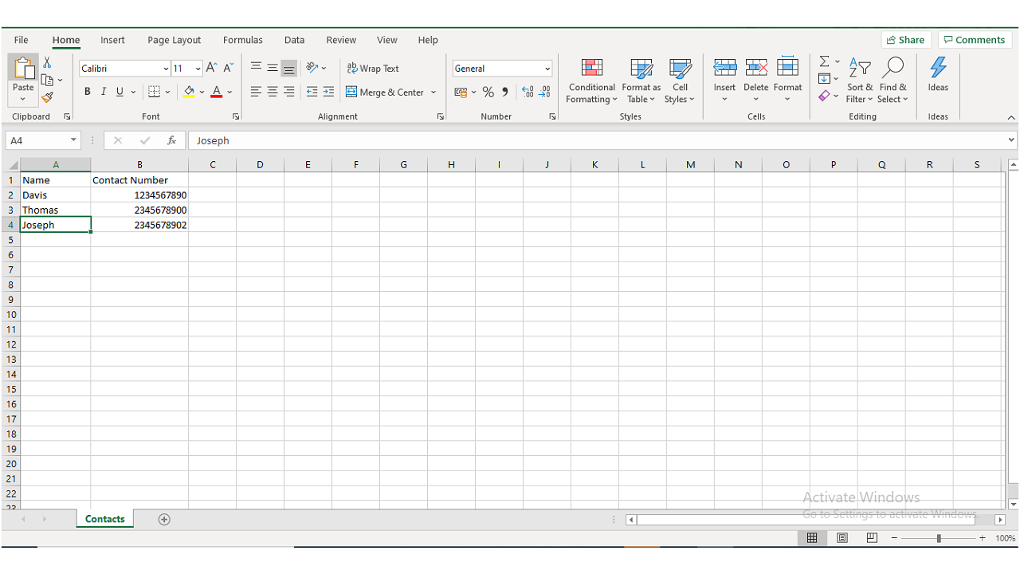Click the AutoSum sigma icon
Screen dimensions: 1020x574
click(825, 61)
